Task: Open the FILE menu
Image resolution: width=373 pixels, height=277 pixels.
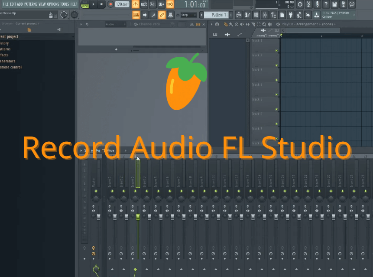Action: pos(6,4)
